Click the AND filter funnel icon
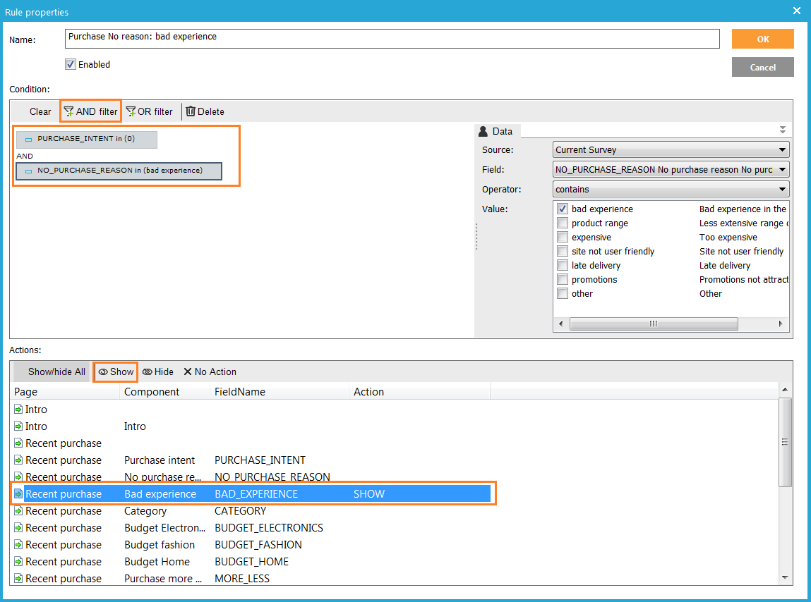The image size is (811, 602). (69, 111)
